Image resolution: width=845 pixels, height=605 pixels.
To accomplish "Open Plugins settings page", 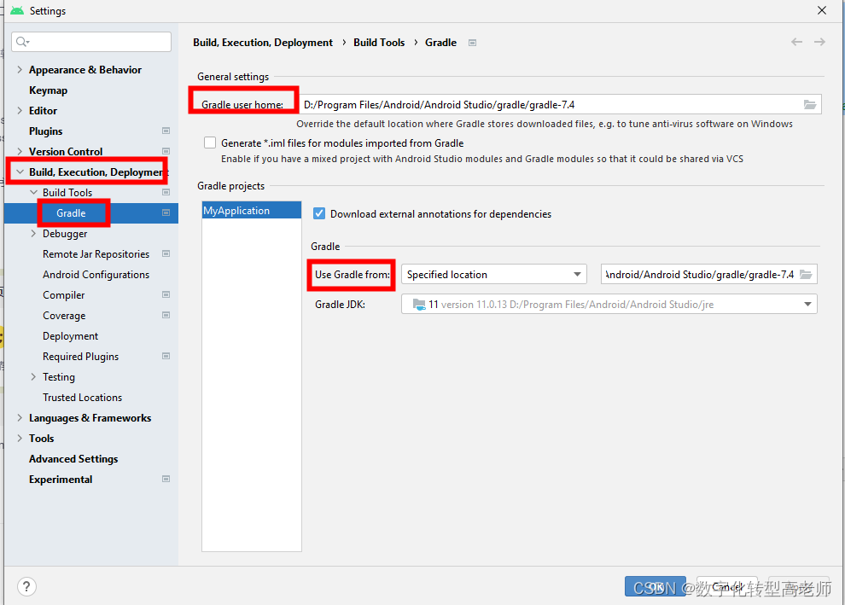I will pyautogui.click(x=45, y=131).
